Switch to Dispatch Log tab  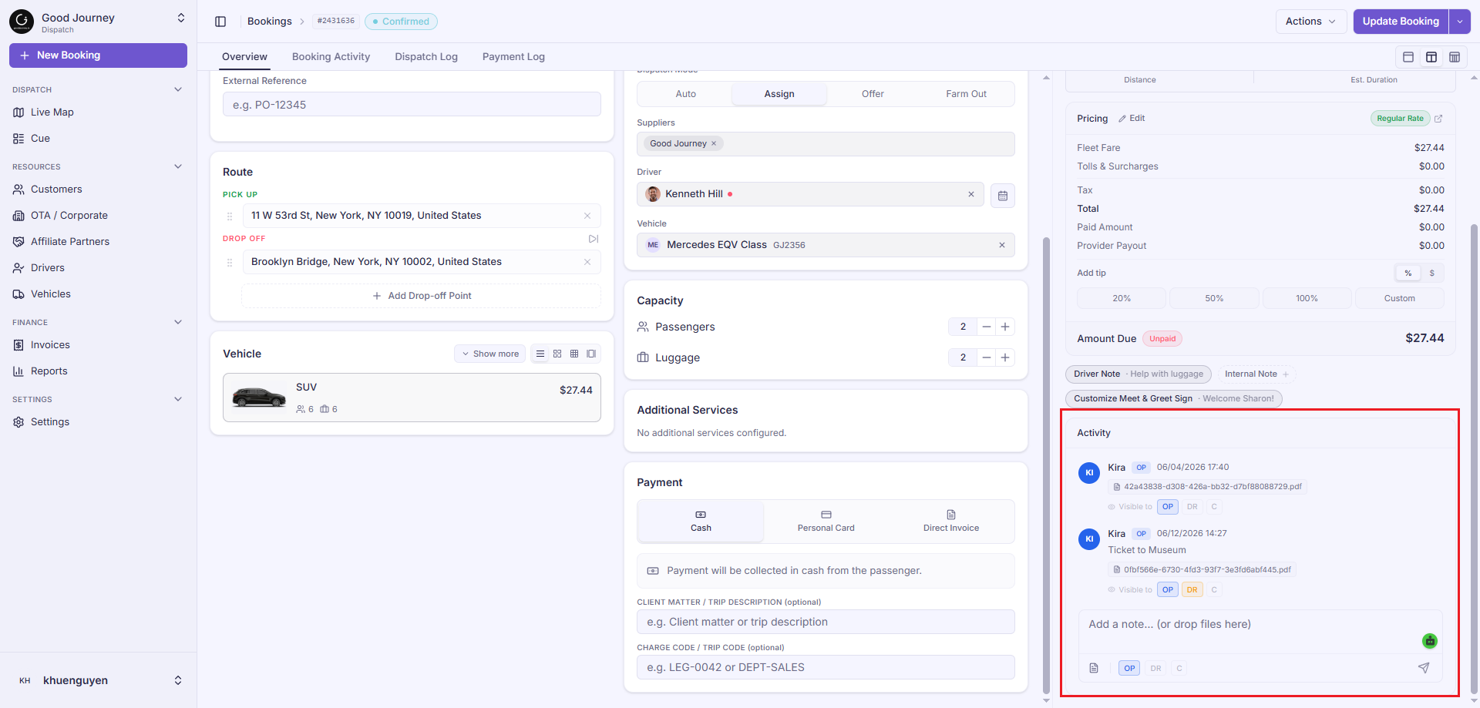pos(426,57)
